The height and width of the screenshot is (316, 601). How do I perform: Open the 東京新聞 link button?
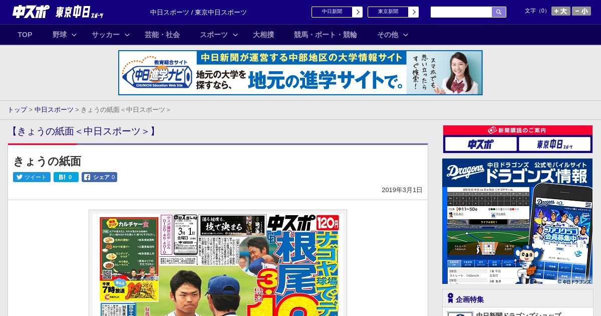tap(388, 12)
